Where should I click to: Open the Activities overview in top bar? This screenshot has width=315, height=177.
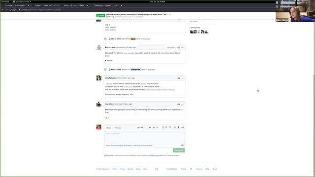[x=5, y=1]
